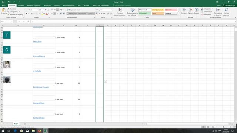Image resolution: width=237 pixels, height=133 pixels.
Task: Click the formula bar input
Action: point(133,21)
